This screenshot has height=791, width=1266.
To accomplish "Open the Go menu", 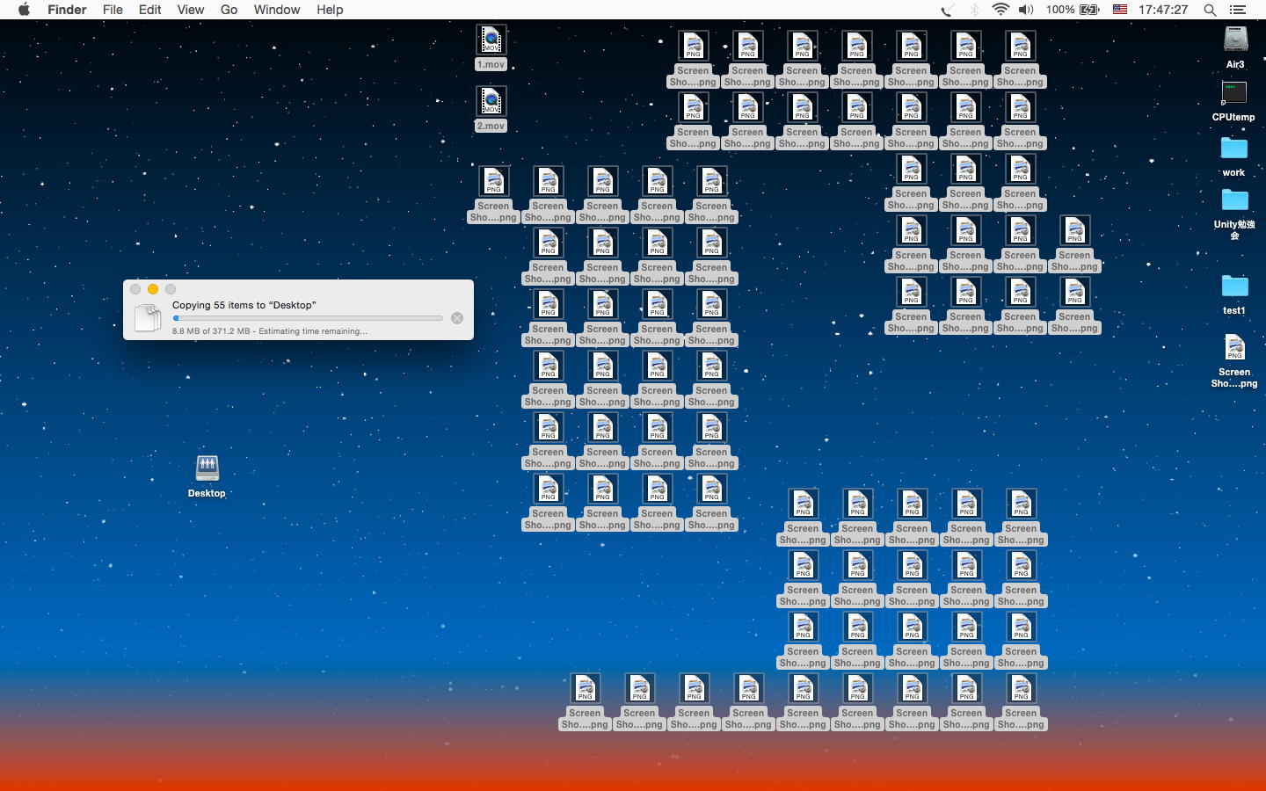I will (229, 10).
